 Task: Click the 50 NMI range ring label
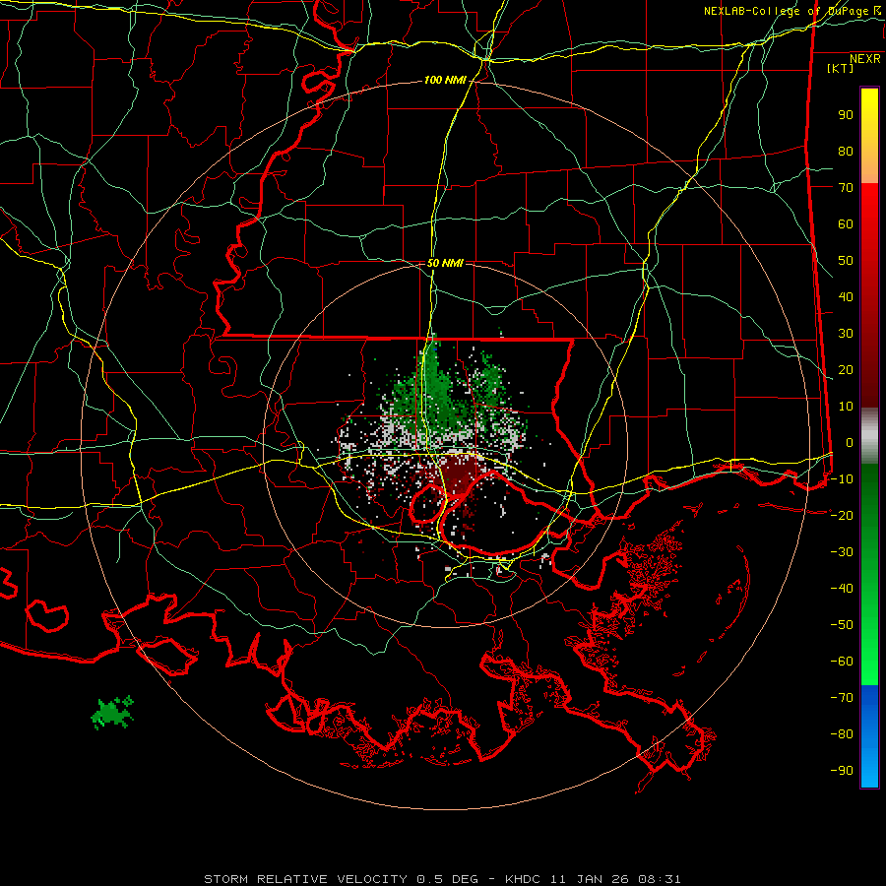coord(445,263)
